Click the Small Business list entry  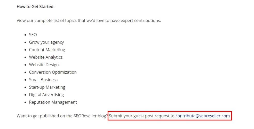[43, 80]
